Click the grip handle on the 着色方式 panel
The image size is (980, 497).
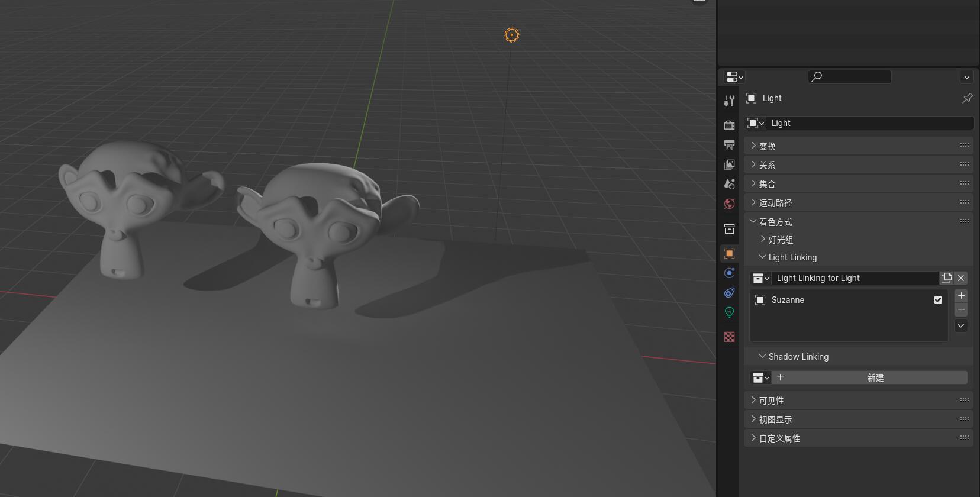click(x=965, y=221)
